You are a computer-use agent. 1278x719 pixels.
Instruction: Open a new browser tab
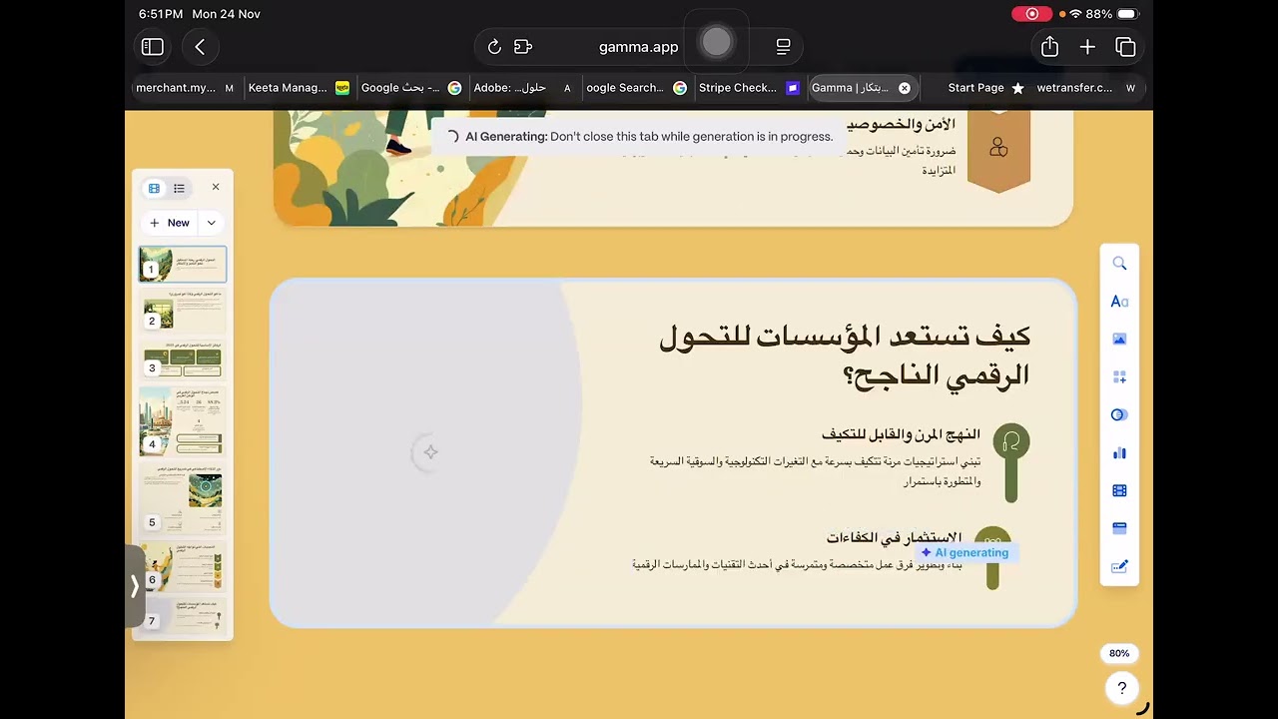(1087, 47)
